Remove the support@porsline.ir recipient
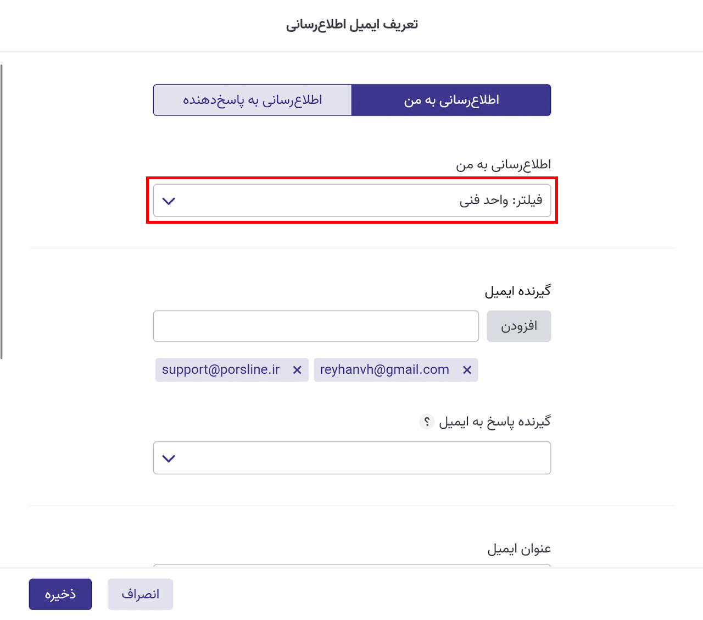The height and width of the screenshot is (620, 703). click(297, 370)
